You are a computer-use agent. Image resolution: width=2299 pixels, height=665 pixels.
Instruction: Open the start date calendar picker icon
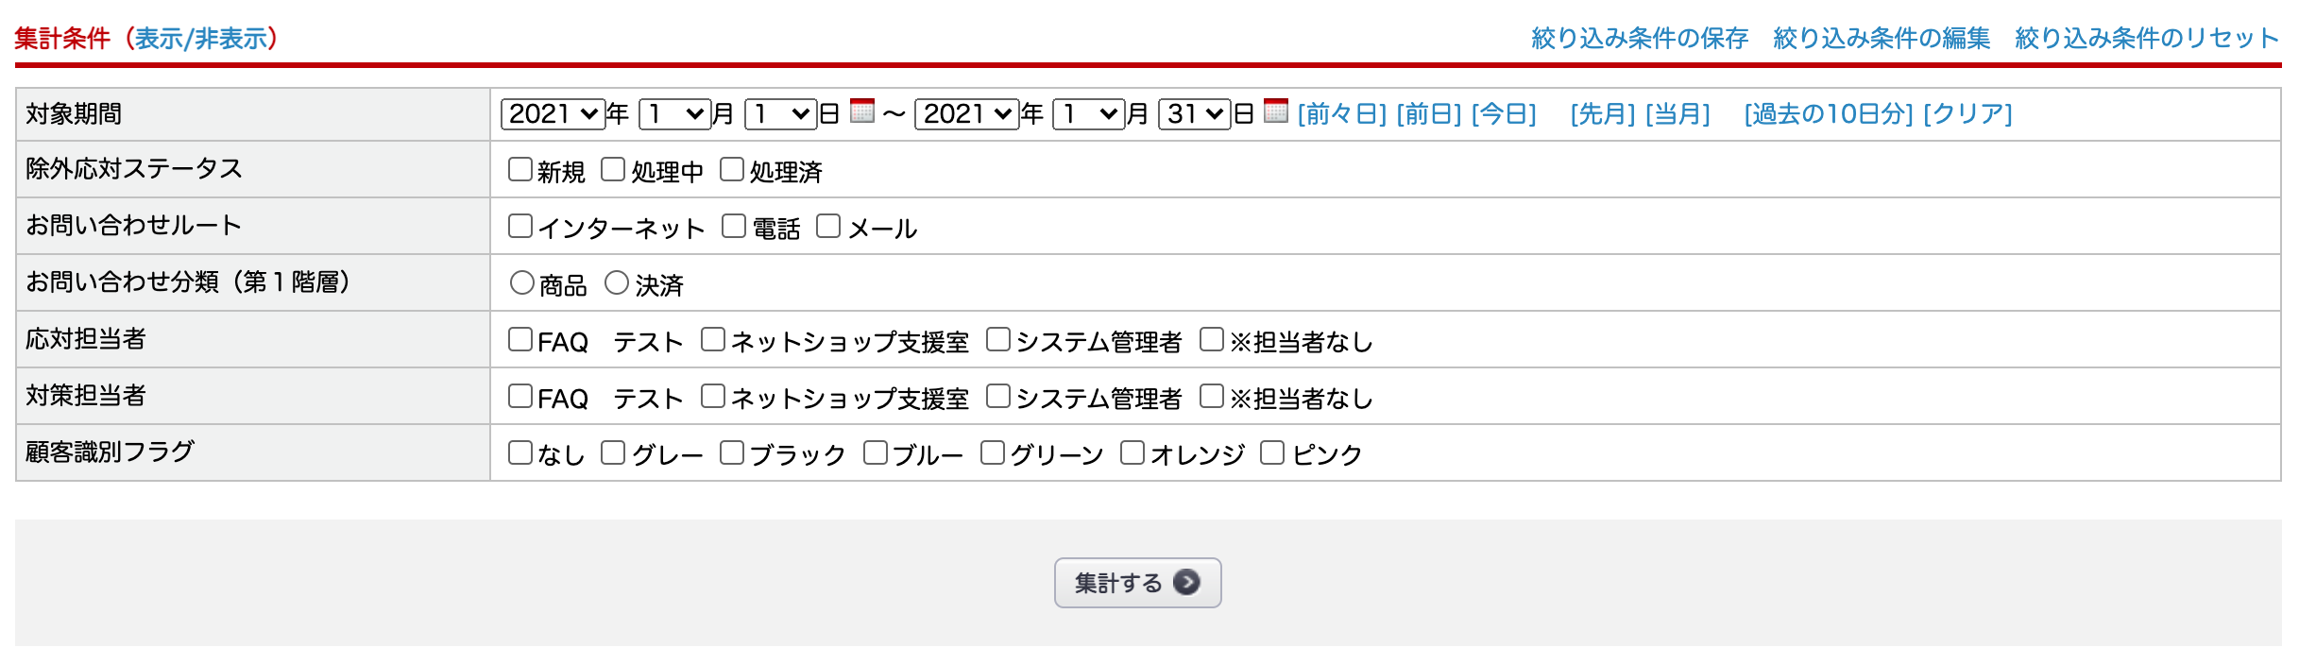861,111
